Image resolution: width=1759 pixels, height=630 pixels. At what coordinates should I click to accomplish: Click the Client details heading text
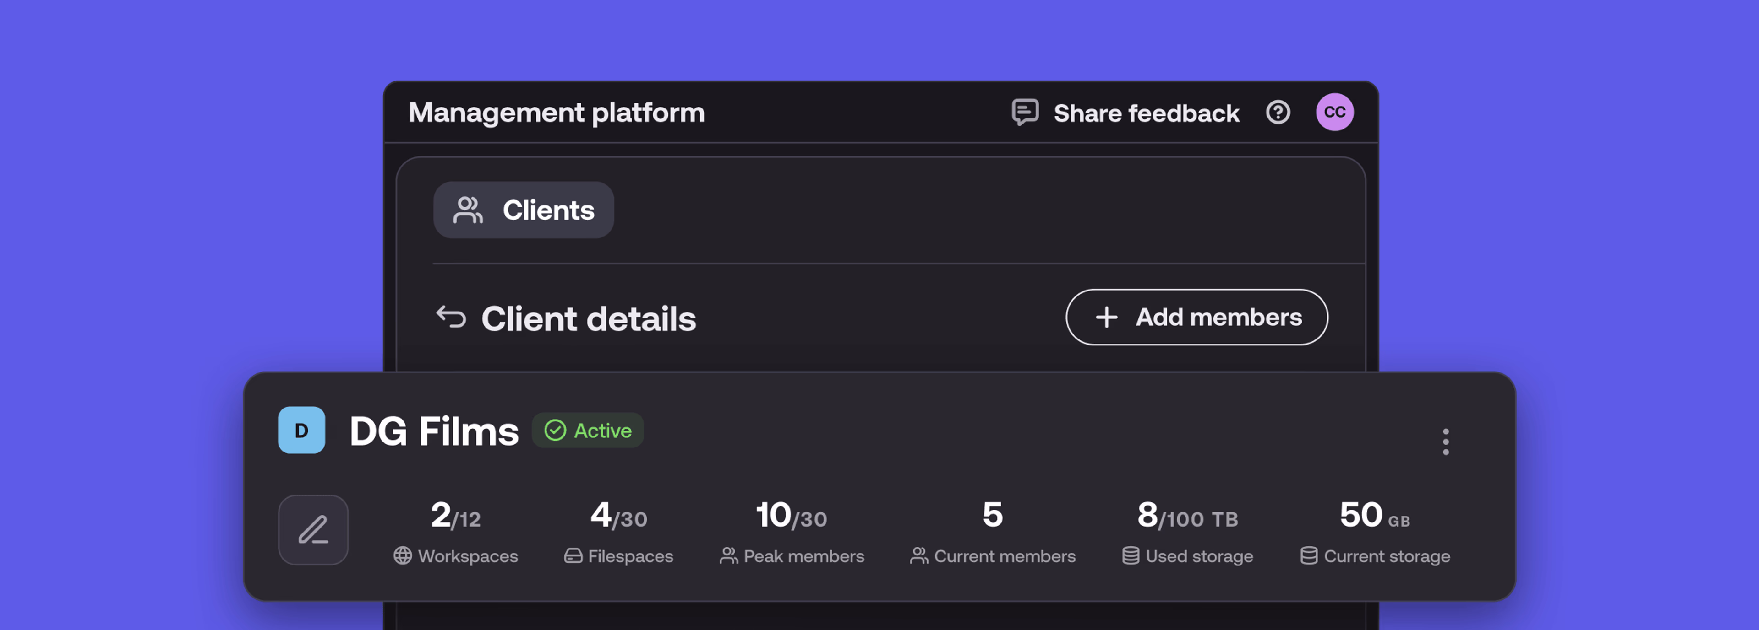tap(589, 318)
